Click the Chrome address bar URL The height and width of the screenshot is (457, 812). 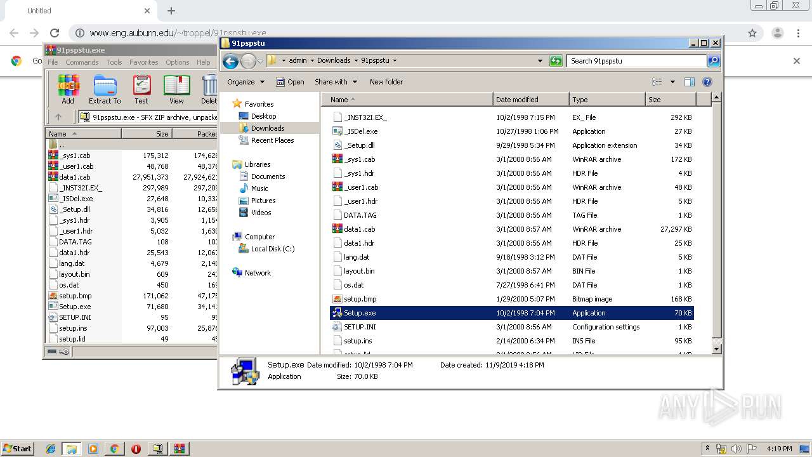click(178, 33)
